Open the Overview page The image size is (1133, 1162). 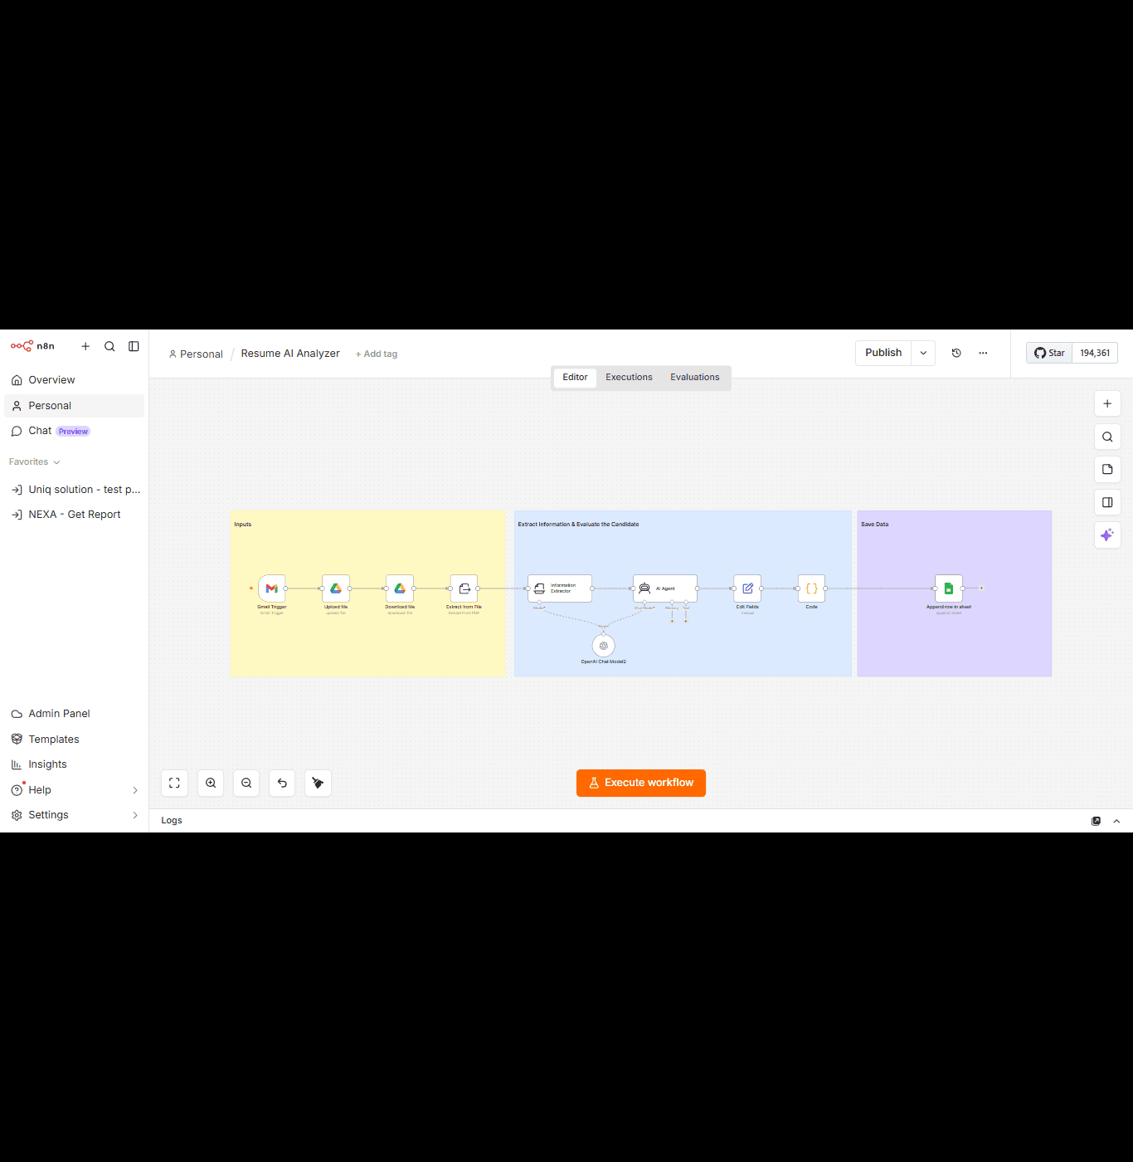[x=74, y=380]
